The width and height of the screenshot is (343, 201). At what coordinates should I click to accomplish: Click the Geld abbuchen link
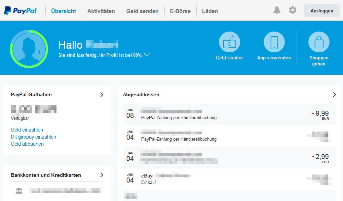(x=27, y=144)
